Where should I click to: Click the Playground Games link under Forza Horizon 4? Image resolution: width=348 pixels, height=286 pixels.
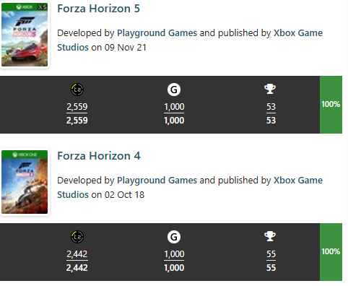(x=157, y=181)
